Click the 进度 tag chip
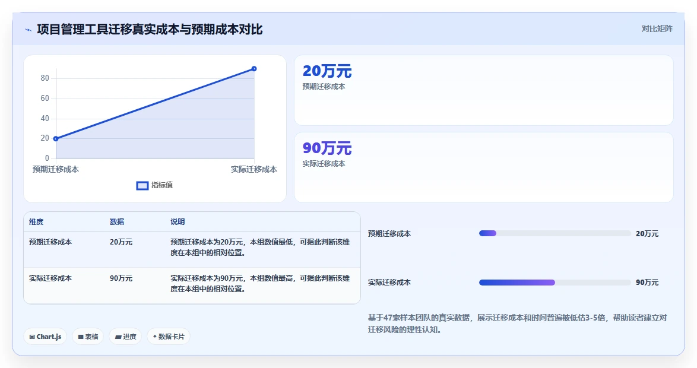This screenshot has width=697, height=368. point(125,337)
